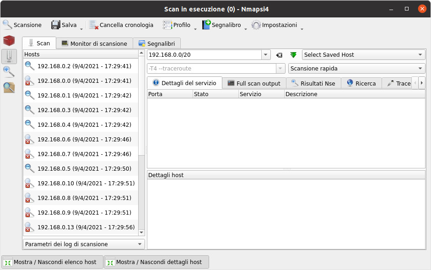The height and width of the screenshot is (270, 431).
Task: Click the Porta column header
Action: pos(170,94)
